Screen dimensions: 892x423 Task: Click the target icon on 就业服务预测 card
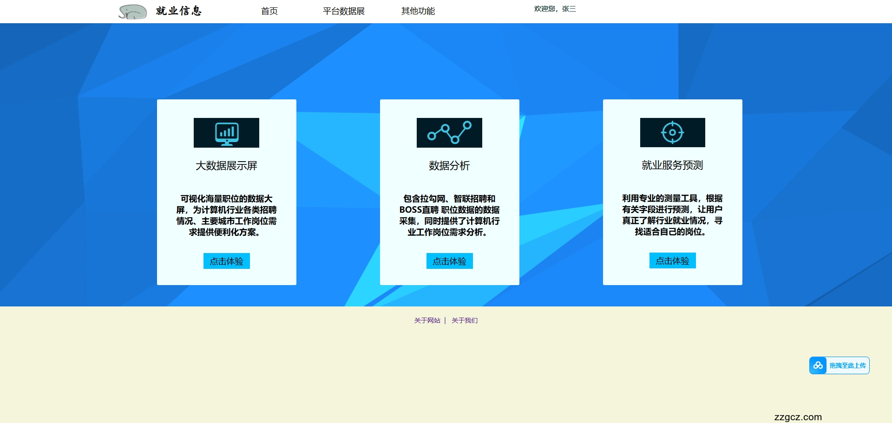point(672,133)
